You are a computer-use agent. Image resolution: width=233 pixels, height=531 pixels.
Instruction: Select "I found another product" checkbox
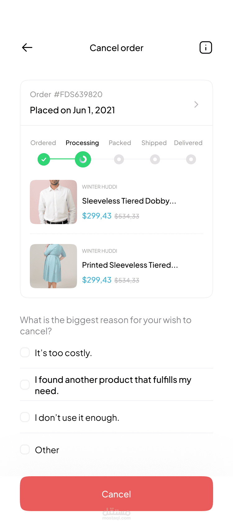coord(25,385)
